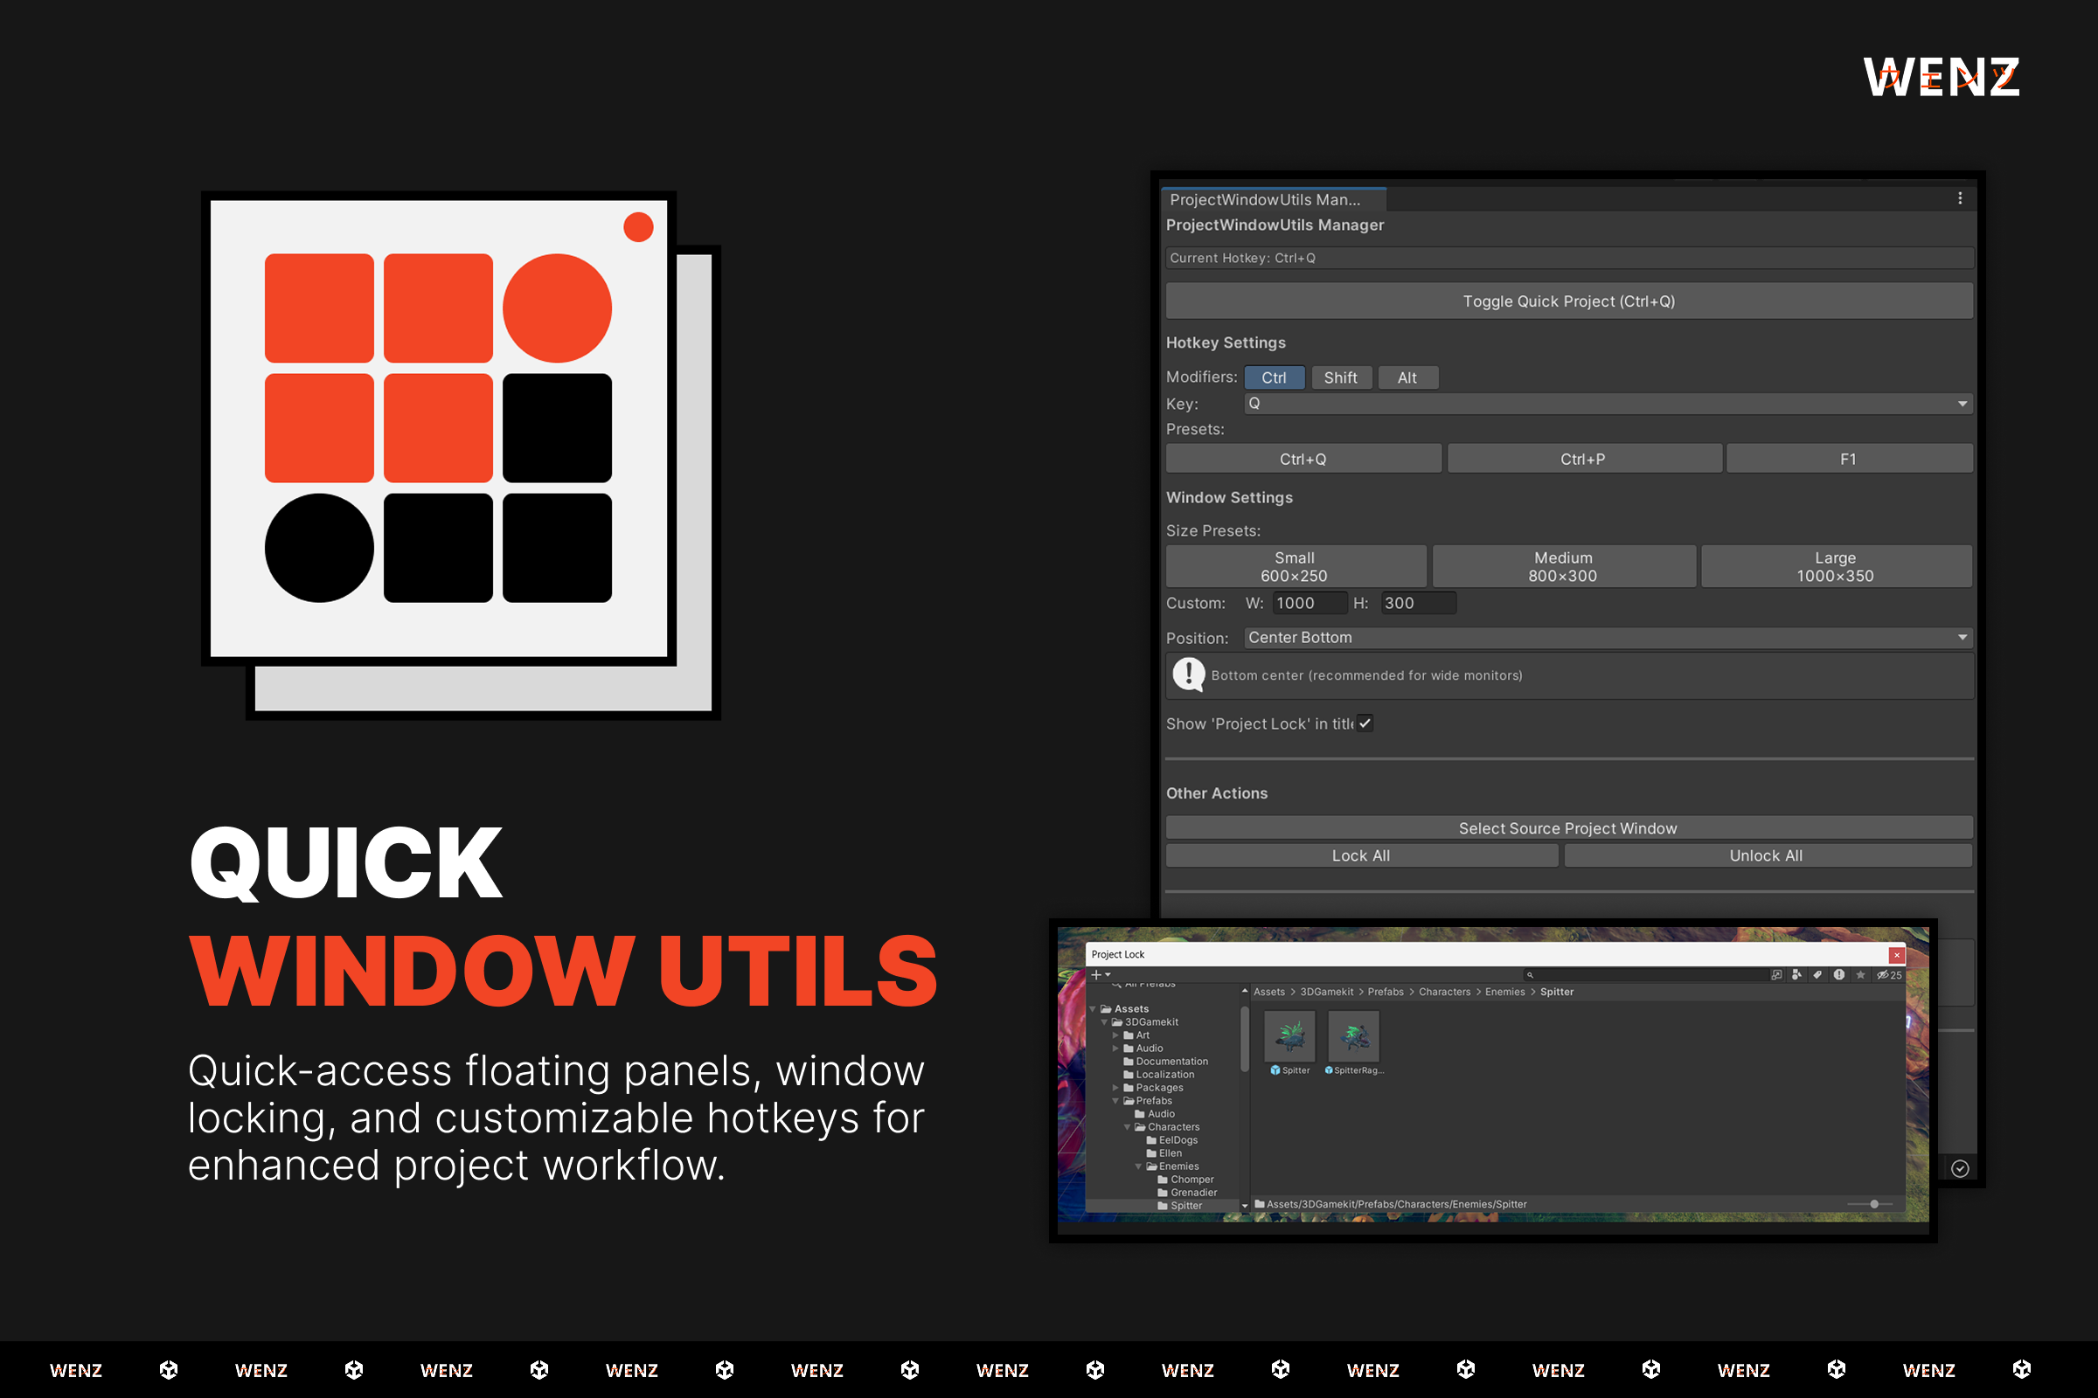Apply the F1 hotkey preset
The height and width of the screenshot is (1398, 2098).
pos(1849,460)
